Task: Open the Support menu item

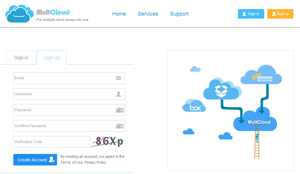Action: [179, 14]
